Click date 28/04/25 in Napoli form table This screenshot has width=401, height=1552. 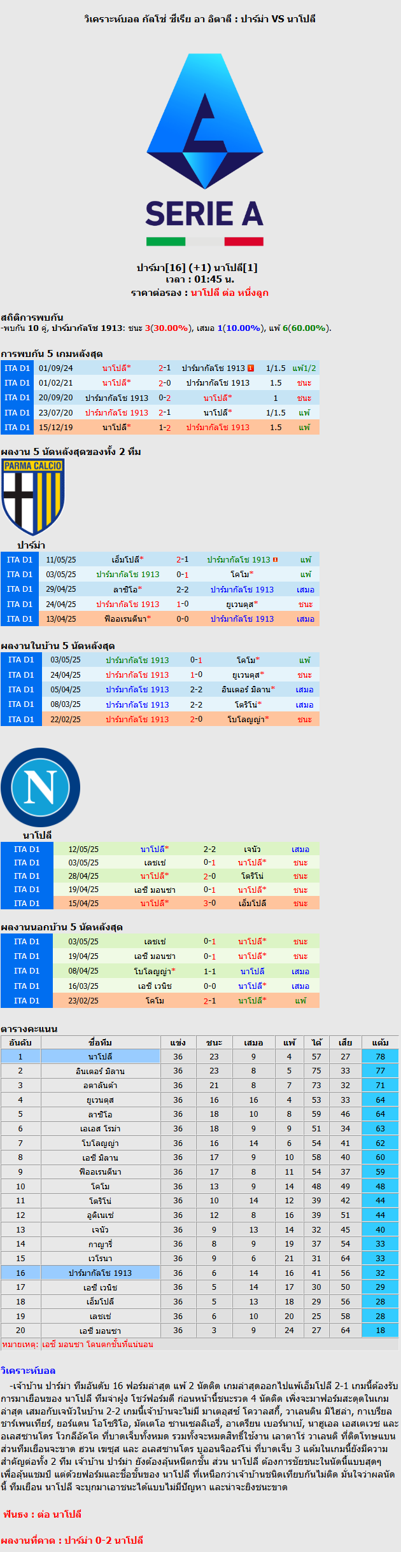(x=83, y=876)
